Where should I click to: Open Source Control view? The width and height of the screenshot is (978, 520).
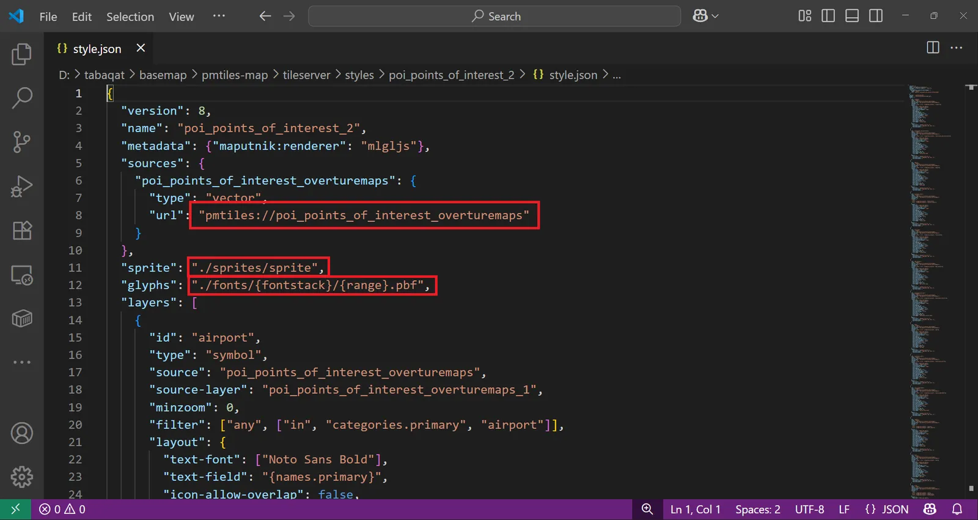(22, 142)
